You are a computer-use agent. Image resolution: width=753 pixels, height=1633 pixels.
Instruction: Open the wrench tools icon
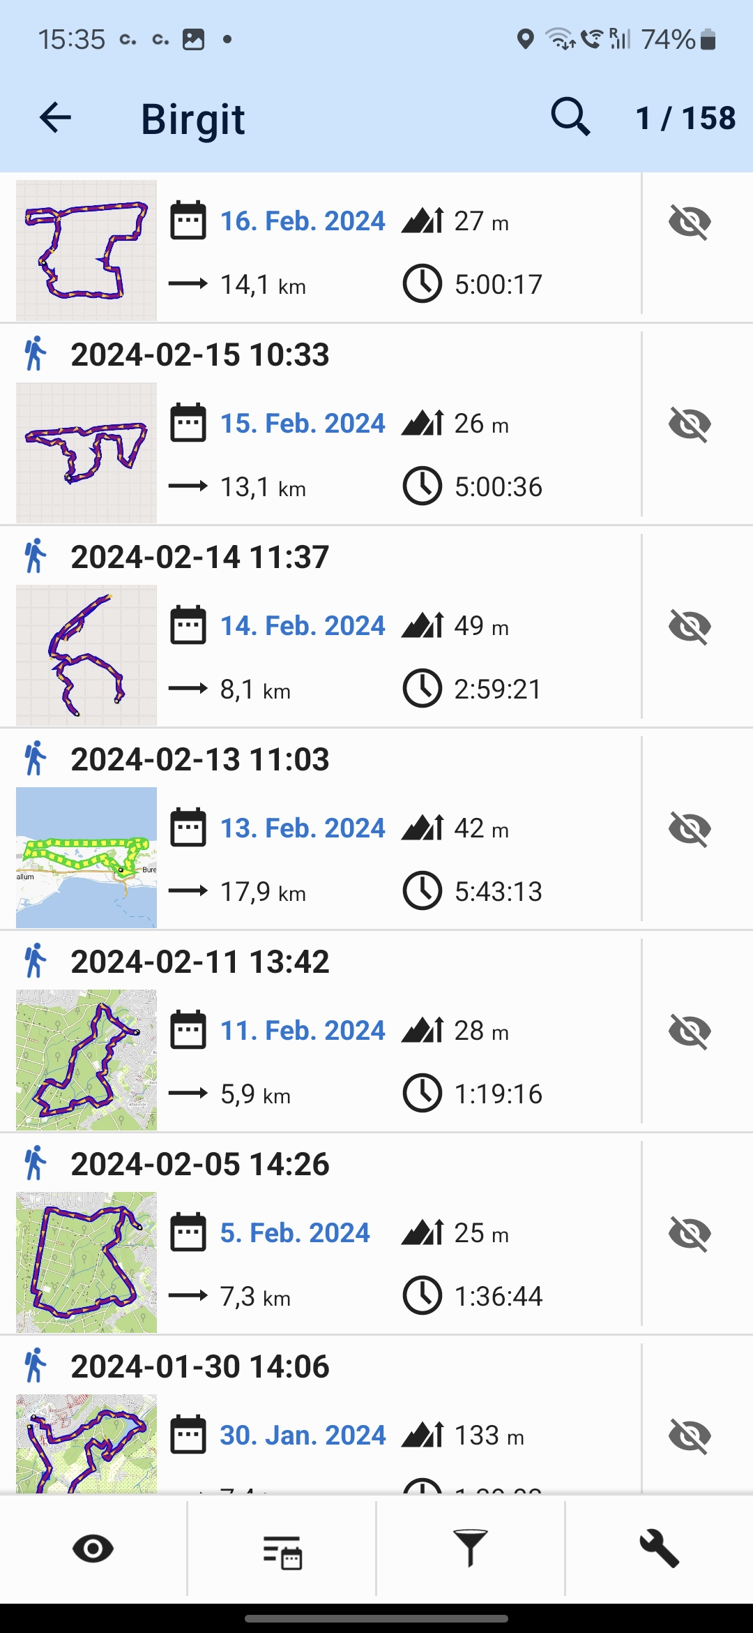point(659,1549)
